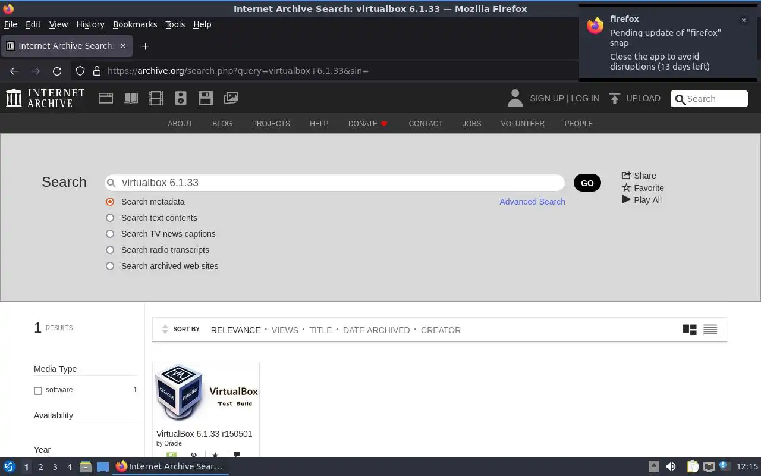The width and height of the screenshot is (761, 476).
Task: Open the File menu
Action: pos(11,24)
